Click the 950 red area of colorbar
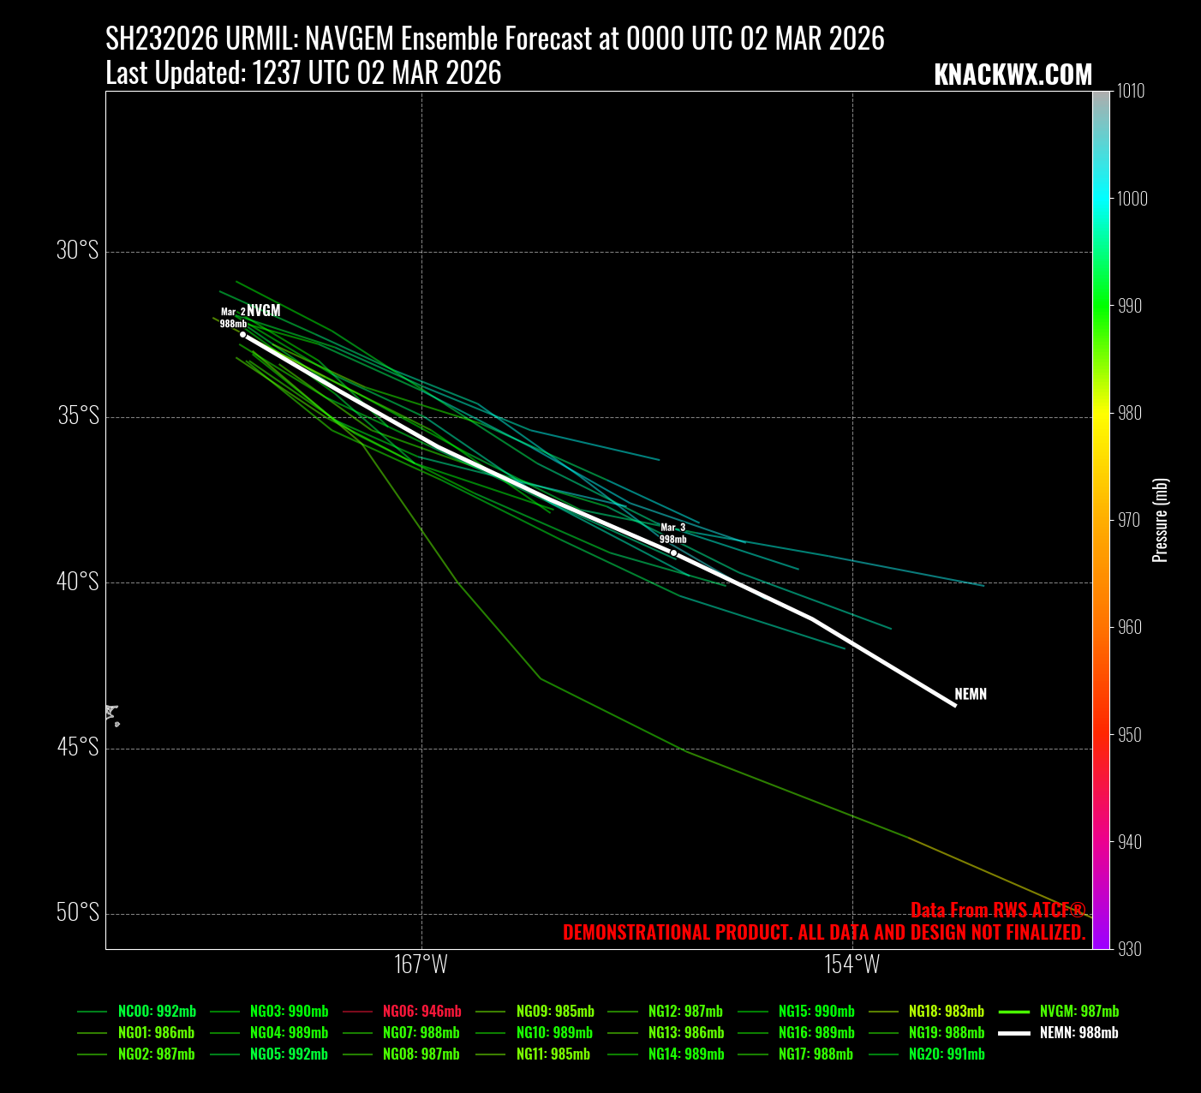The image size is (1201, 1093). (1101, 735)
